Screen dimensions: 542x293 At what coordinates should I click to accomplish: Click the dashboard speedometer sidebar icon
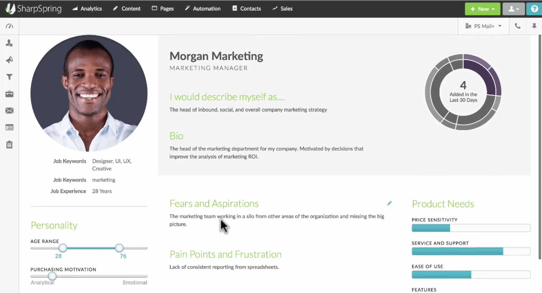click(x=9, y=26)
